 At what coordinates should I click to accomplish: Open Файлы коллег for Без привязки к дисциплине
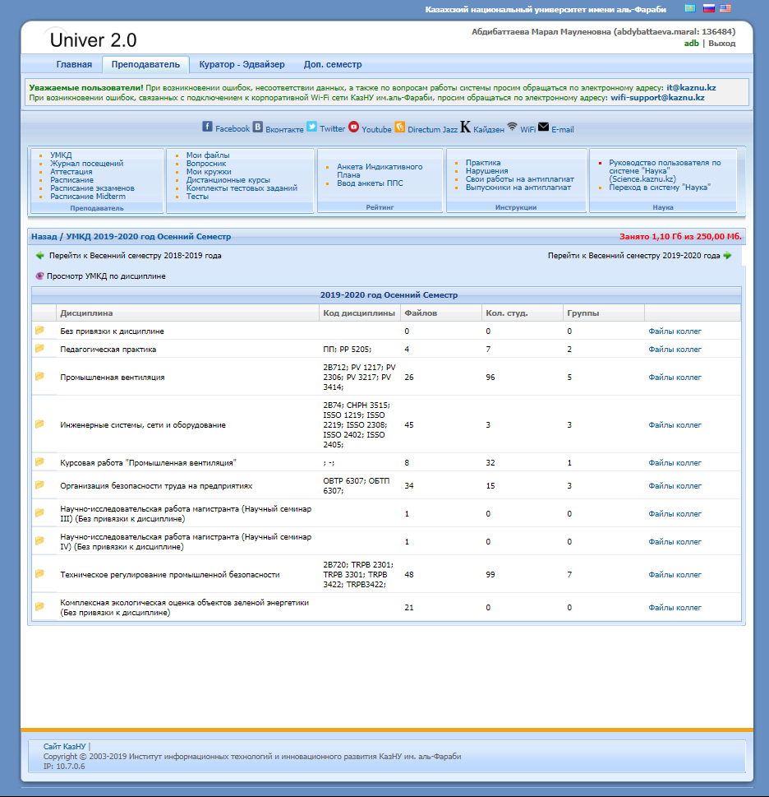[675, 331]
